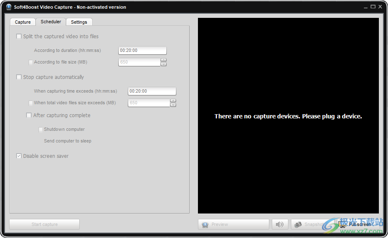Enable Split the captured video into files
388x238 pixels.
(x=19, y=37)
